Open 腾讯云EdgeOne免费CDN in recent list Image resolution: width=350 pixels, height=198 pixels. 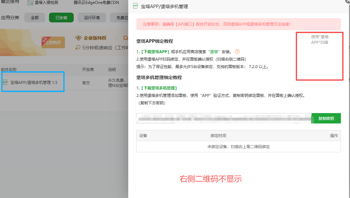click(x=96, y=3)
